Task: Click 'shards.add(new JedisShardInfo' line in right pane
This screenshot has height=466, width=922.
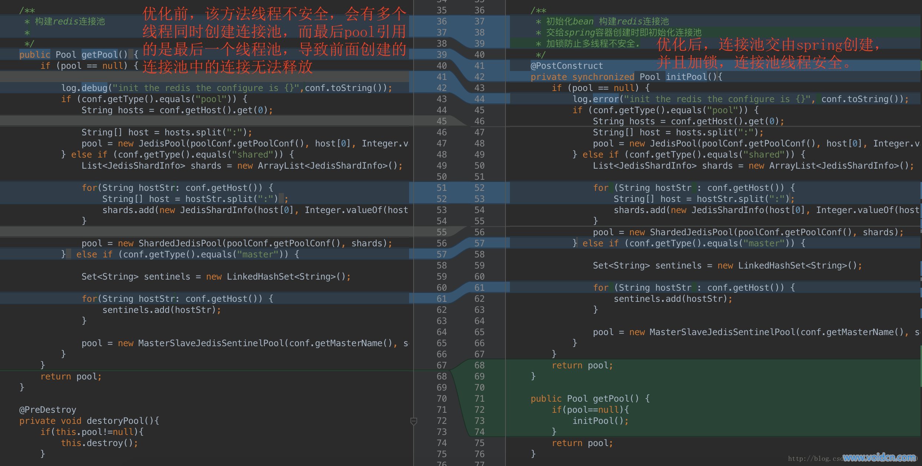Action: 766,210
